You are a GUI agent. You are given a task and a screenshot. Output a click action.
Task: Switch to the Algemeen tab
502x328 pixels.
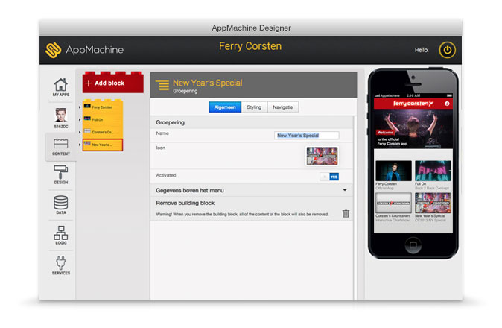click(225, 107)
